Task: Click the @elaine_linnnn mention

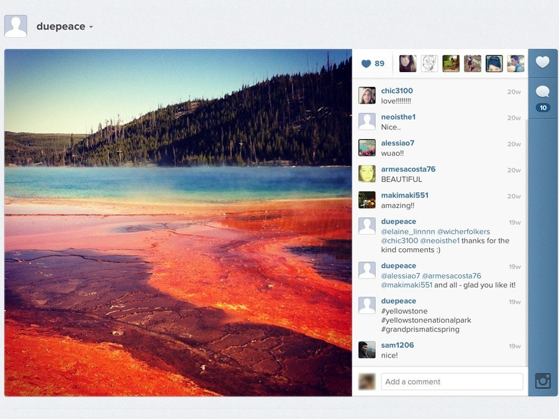Action: 407,232
